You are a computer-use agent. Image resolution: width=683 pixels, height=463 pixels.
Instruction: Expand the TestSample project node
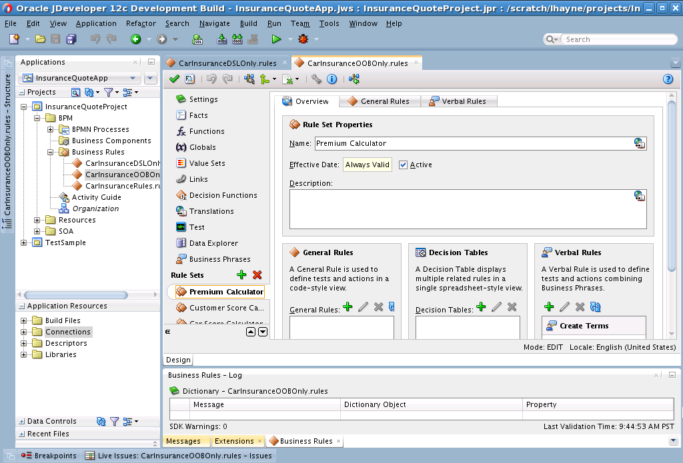tap(23, 242)
